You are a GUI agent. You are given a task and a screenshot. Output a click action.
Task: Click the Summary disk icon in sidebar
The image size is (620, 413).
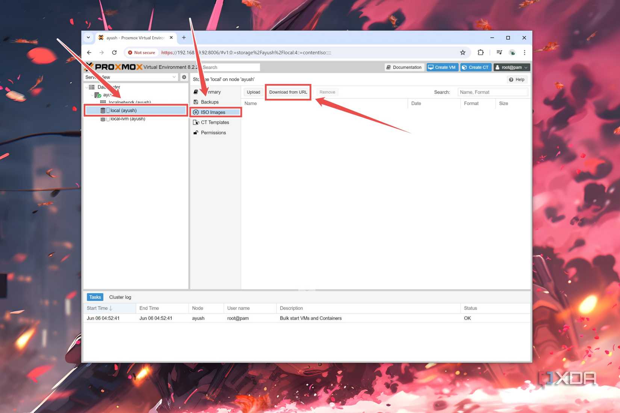click(x=196, y=92)
